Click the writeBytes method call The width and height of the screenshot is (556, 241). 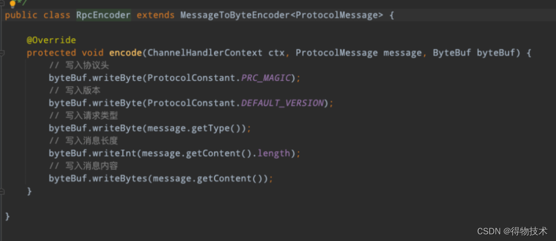(x=120, y=178)
